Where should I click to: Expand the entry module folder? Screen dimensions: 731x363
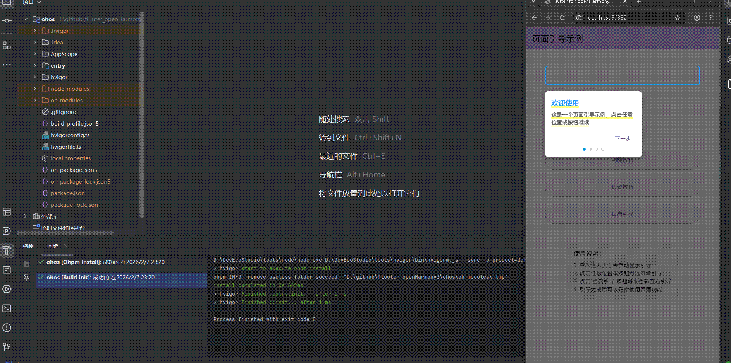pyautogui.click(x=35, y=65)
